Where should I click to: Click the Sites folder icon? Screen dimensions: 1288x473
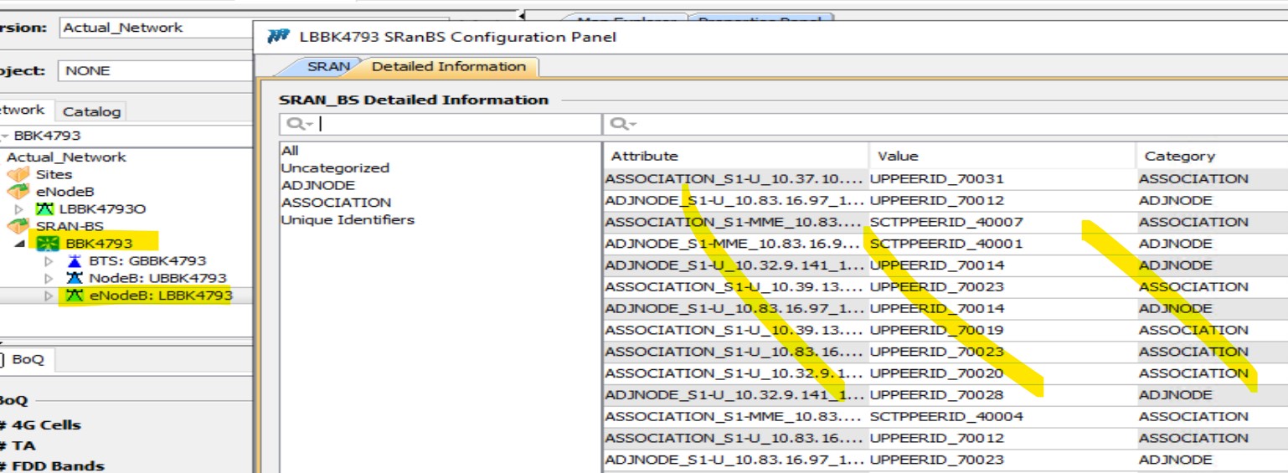click(x=18, y=174)
